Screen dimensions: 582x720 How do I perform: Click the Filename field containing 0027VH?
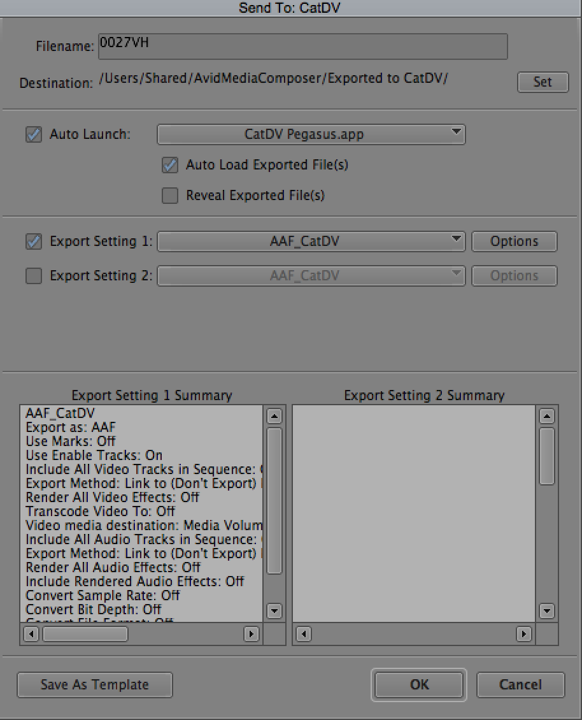tap(303, 47)
